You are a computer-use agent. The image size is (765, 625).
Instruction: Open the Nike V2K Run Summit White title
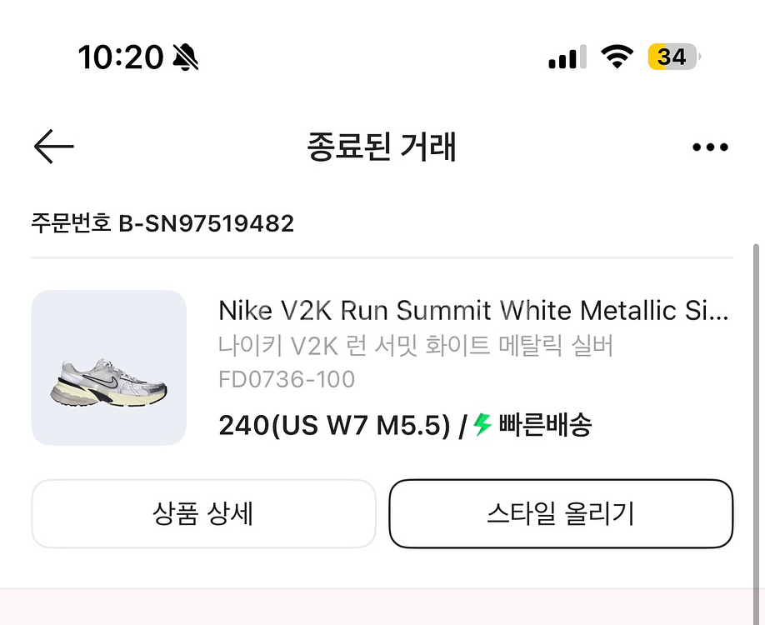[x=472, y=311]
